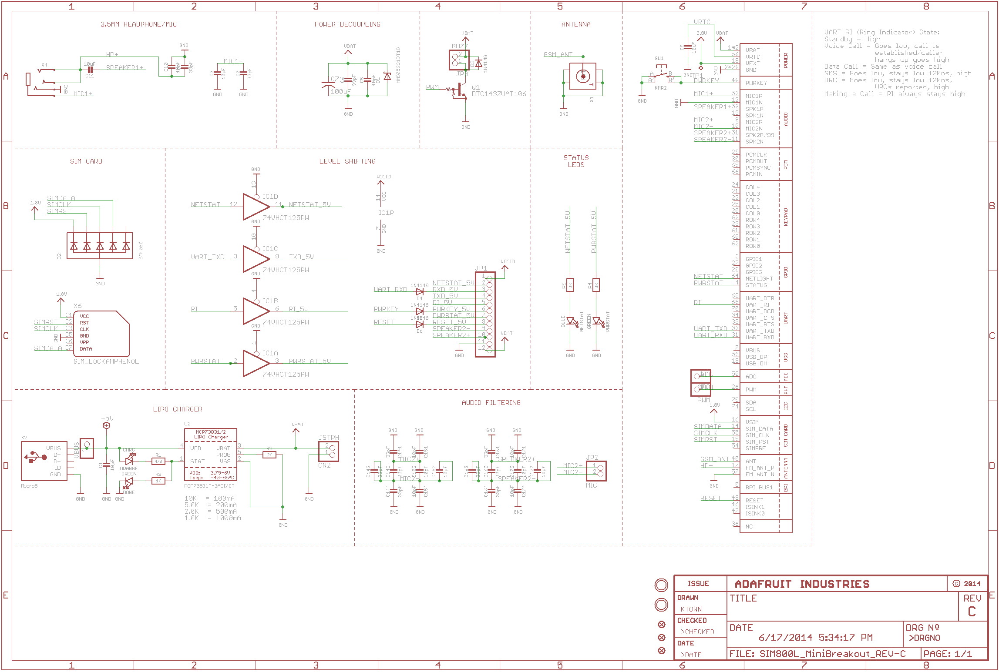The image size is (999, 672).
Task: Click resistor R4 above green LED
Action: (x=596, y=285)
